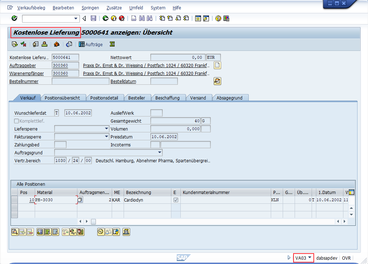This screenshot has width=368, height=264.
Task: Click the Display header details icon
Action: [x=35, y=44]
